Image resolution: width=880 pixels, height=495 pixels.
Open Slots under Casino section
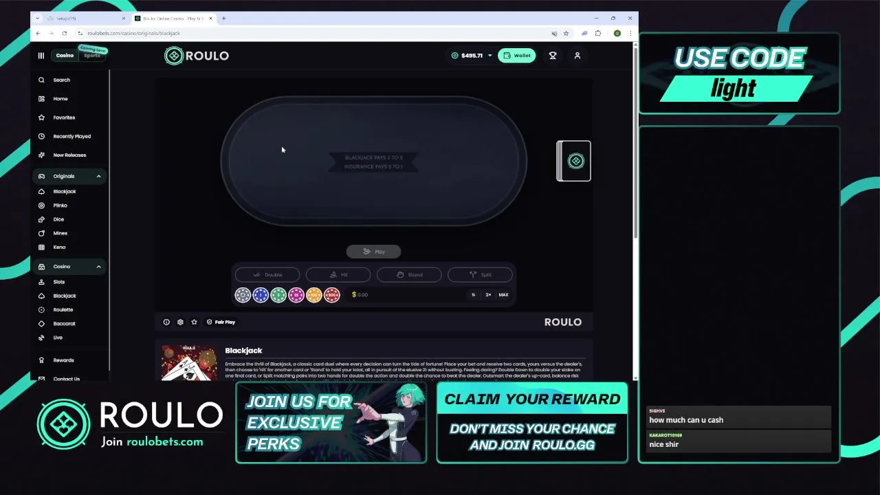pyautogui.click(x=52, y=282)
